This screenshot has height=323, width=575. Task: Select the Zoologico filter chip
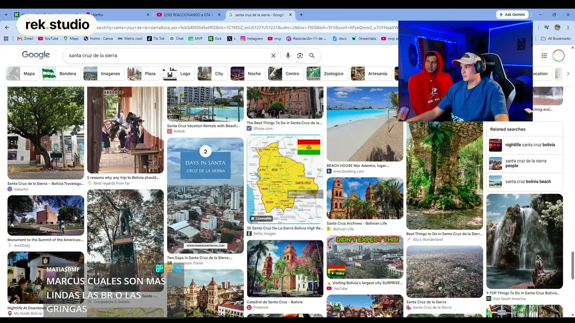[327, 74]
